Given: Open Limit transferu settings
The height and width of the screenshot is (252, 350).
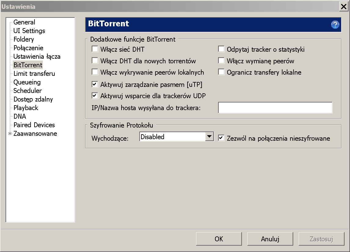Looking at the screenshot, I should (x=34, y=74).
